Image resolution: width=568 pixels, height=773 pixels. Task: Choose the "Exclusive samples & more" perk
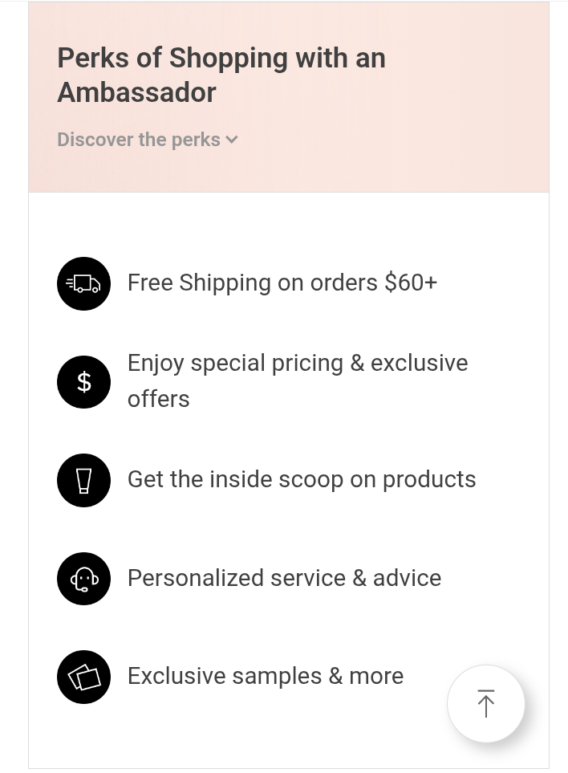point(266,676)
